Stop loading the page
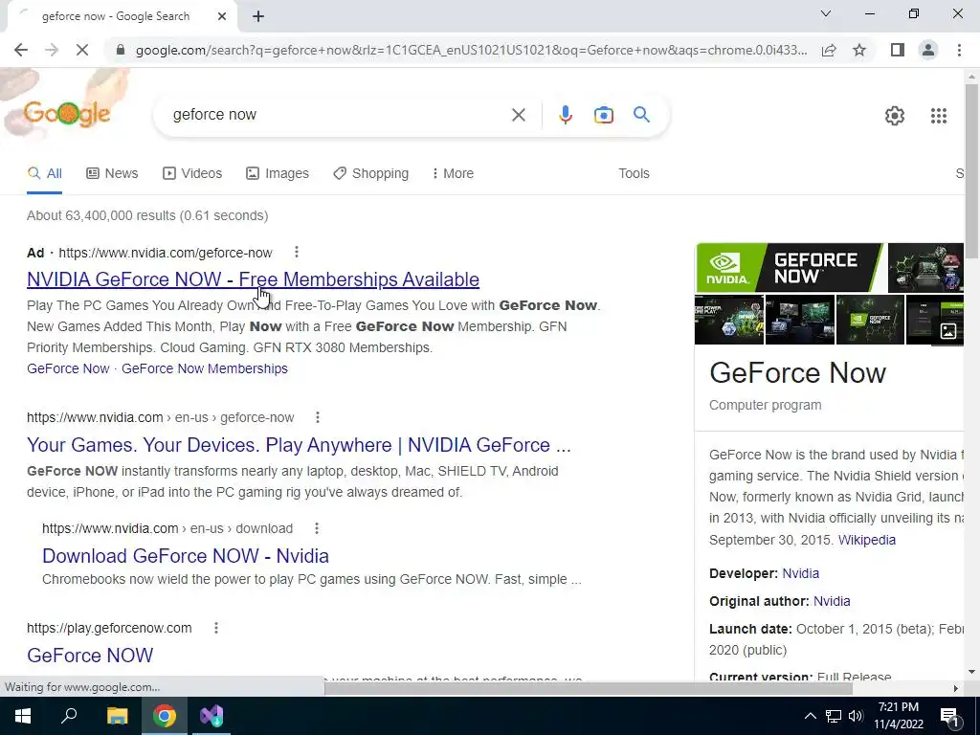The height and width of the screenshot is (735, 980). tap(82, 50)
